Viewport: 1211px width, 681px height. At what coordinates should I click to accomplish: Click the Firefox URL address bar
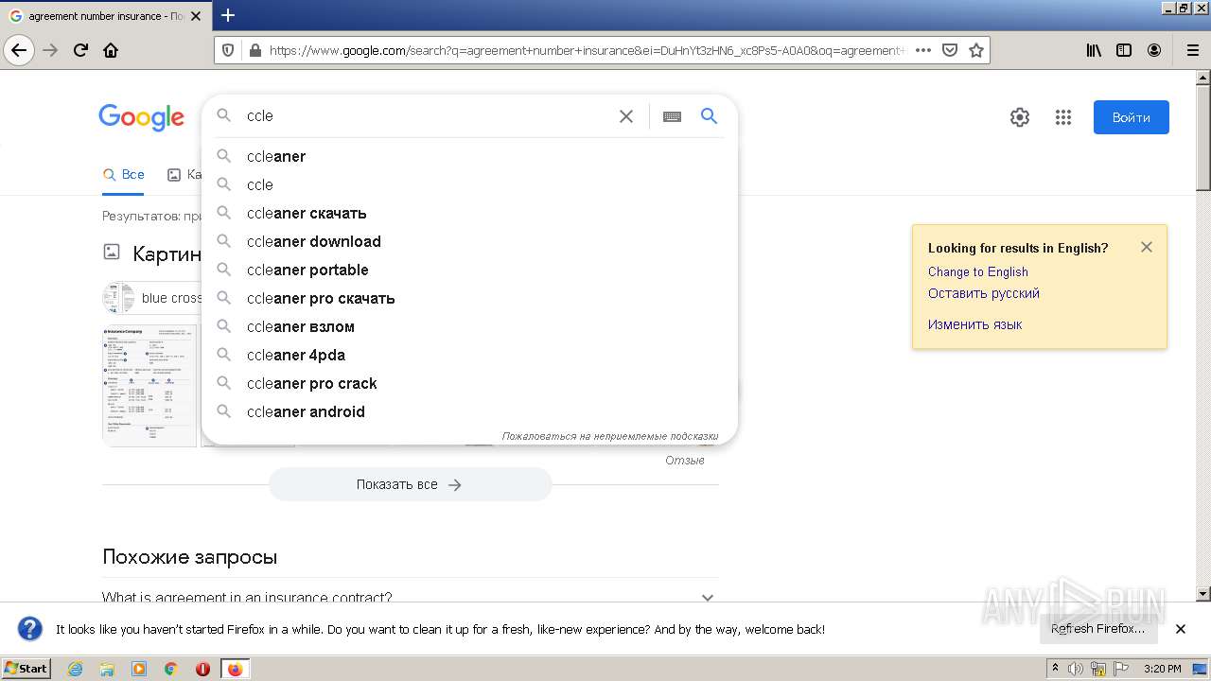point(587,50)
